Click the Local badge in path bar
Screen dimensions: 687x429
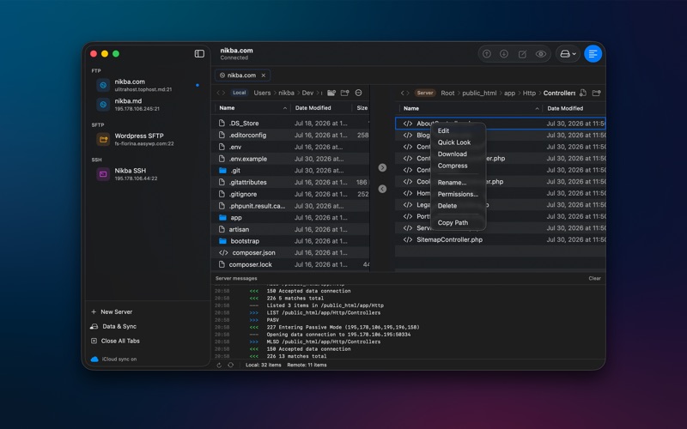tap(240, 93)
